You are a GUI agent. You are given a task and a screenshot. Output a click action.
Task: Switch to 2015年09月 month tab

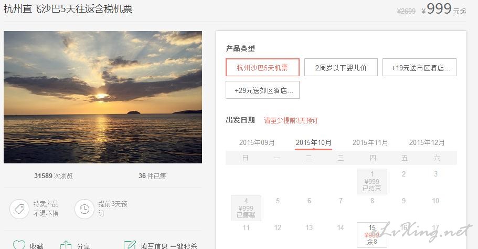coord(257,143)
